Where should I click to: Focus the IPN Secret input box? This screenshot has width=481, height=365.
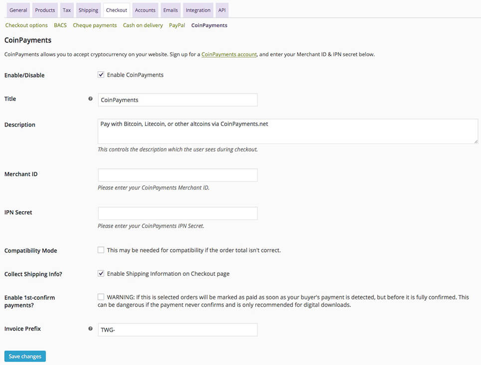point(177,214)
